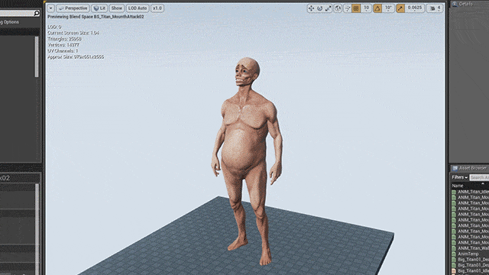Click the x1.0 playback speed button

157,8
